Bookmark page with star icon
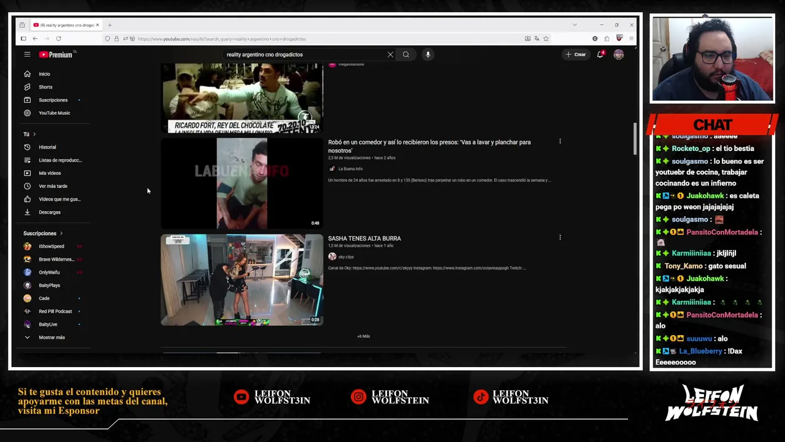785x442 pixels. click(x=546, y=39)
